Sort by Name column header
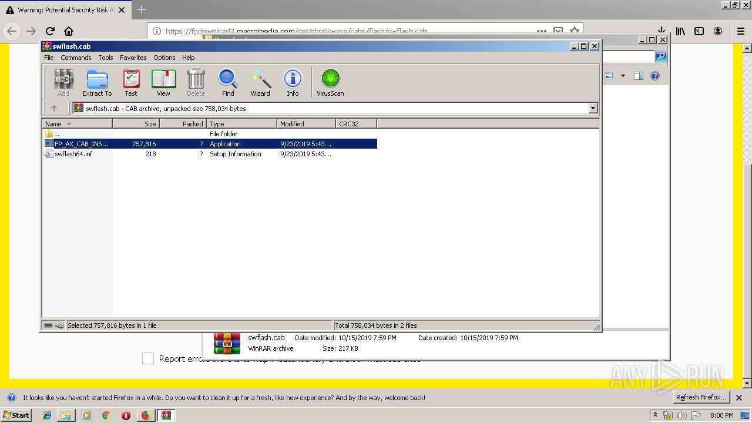The height and width of the screenshot is (423, 752). [x=77, y=123]
